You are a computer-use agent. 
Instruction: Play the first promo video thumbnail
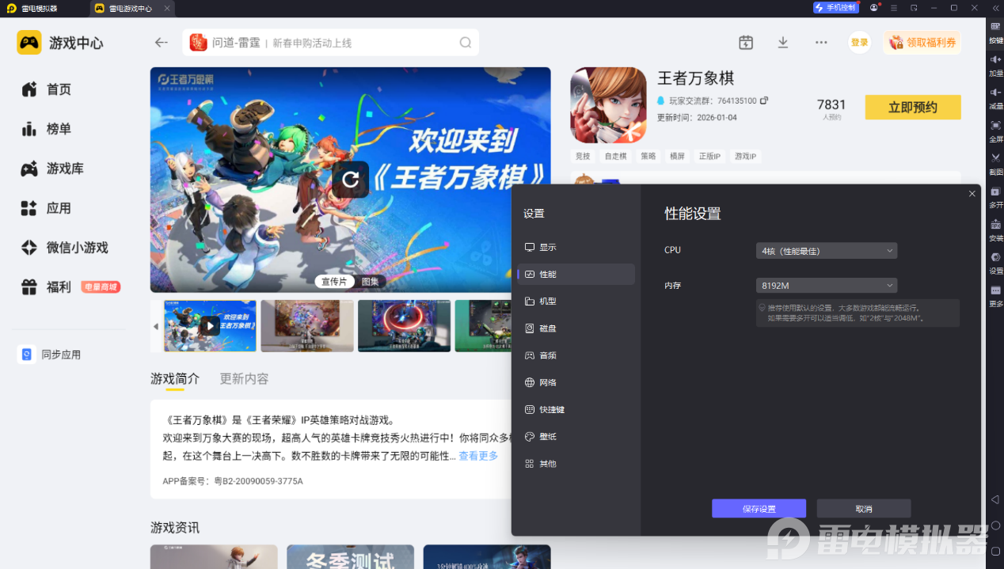tap(210, 326)
